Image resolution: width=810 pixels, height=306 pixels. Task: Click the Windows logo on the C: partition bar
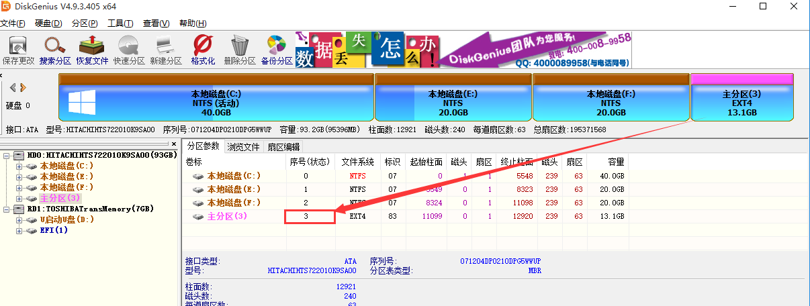click(x=82, y=103)
